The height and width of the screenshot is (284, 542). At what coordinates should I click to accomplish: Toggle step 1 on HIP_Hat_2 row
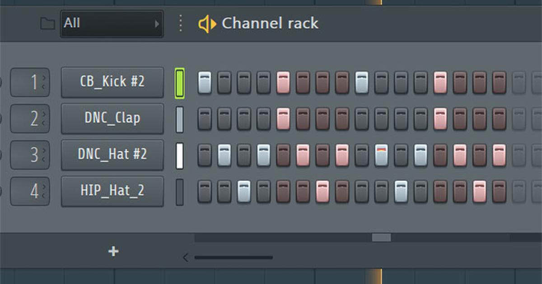coord(205,191)
